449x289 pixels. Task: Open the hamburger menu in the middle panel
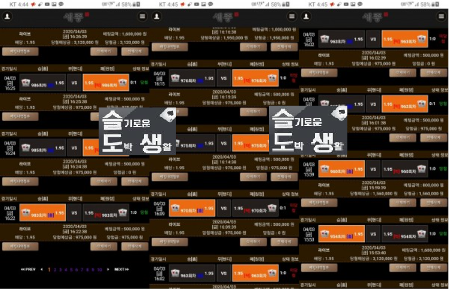coord(291,17)
